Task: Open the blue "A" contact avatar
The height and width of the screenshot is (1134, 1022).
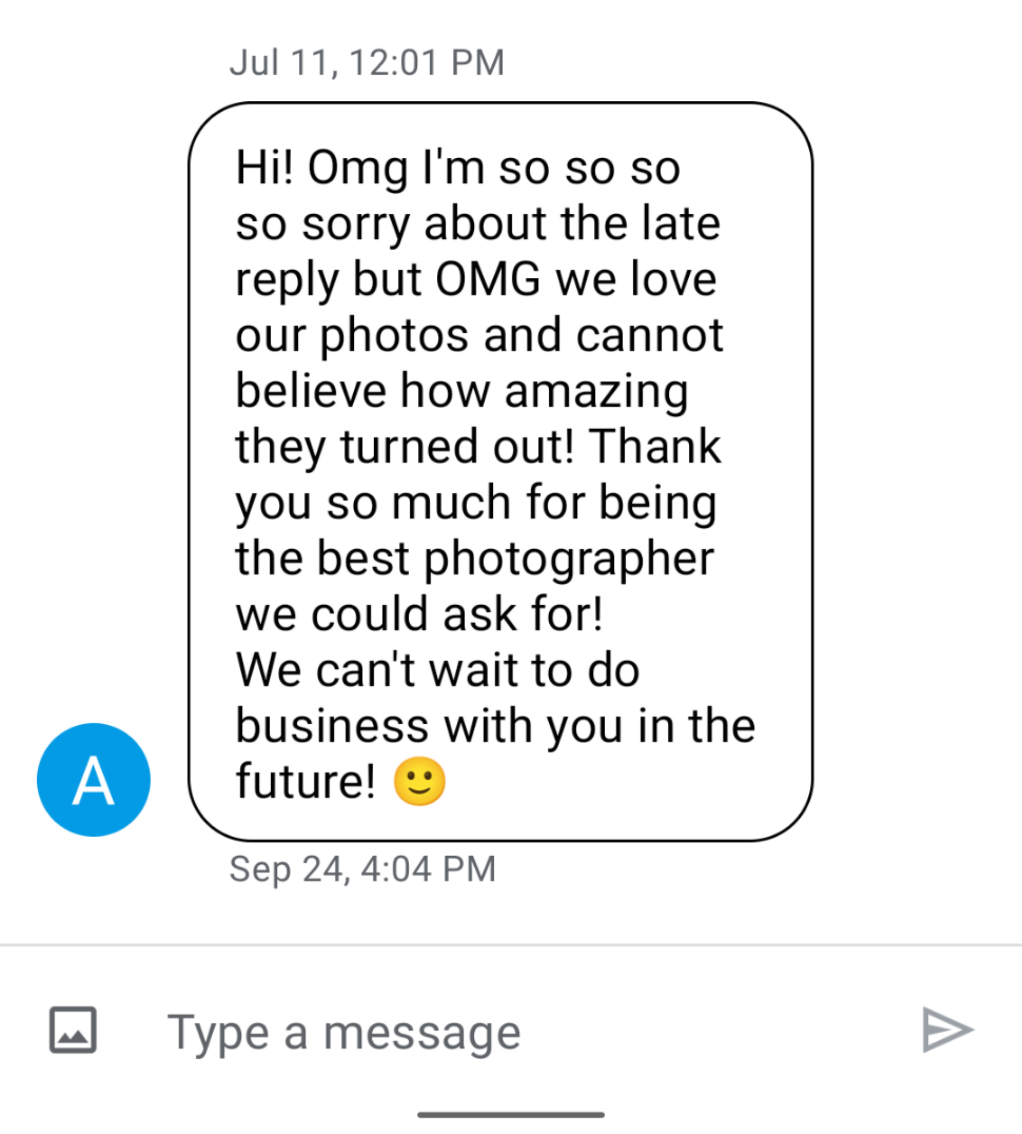Action: 94,780
